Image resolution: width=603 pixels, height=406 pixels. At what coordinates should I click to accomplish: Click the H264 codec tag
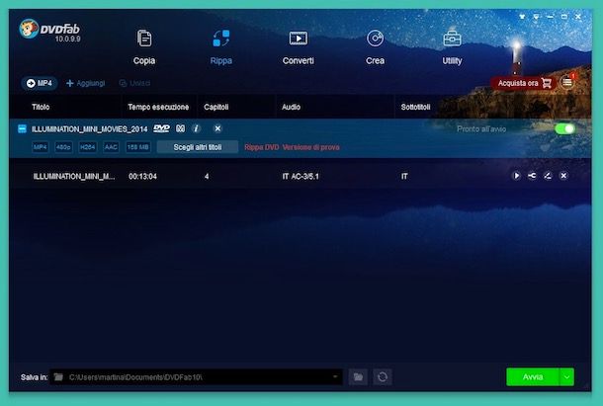[87, 147]
